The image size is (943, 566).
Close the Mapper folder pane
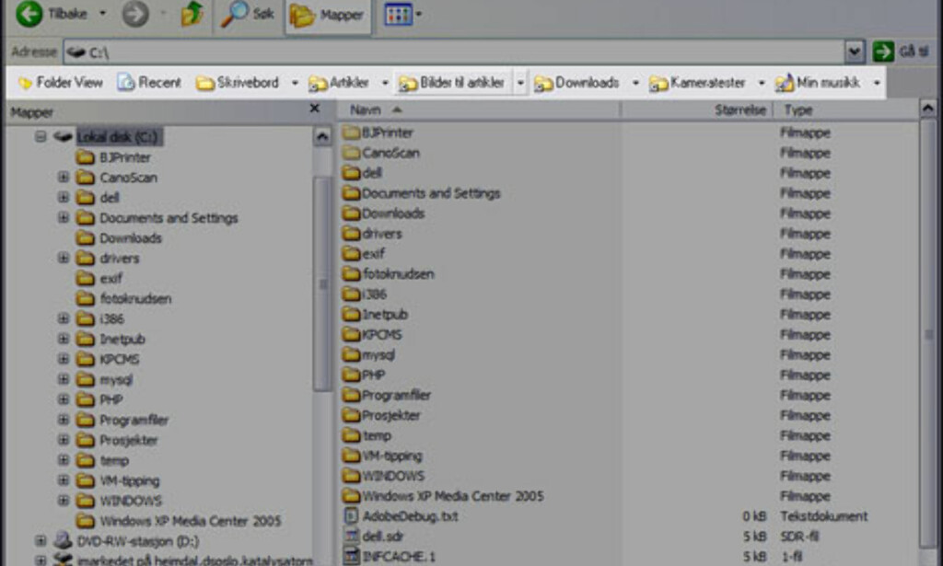tap(314, 109)
